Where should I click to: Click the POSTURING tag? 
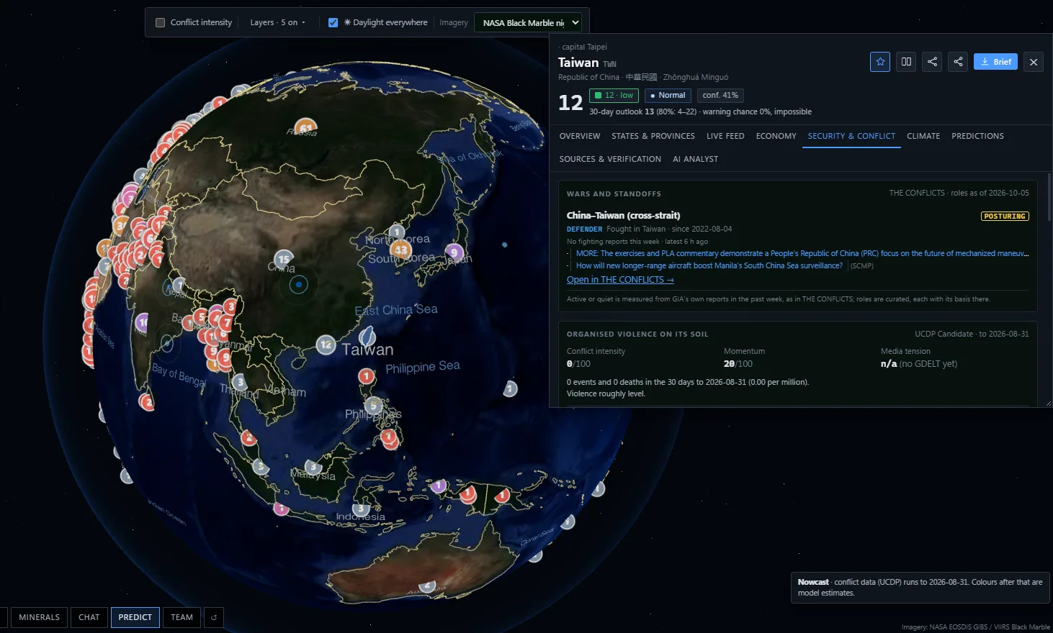[x=1005, y=217]
